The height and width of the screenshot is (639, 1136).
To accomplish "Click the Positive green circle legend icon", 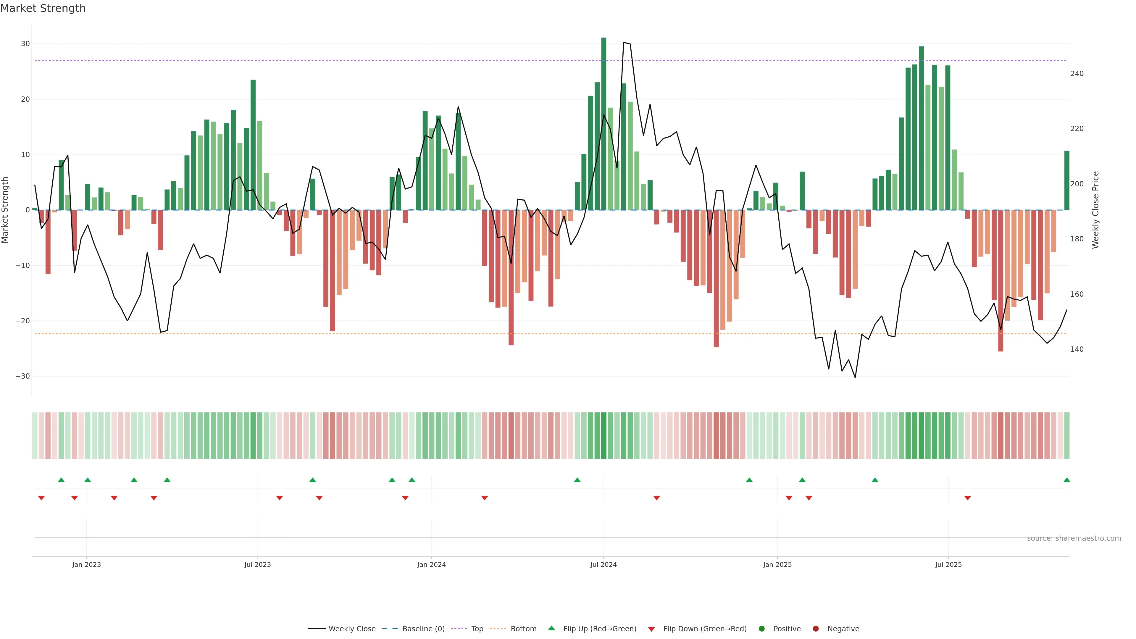I will pos(761,628).
